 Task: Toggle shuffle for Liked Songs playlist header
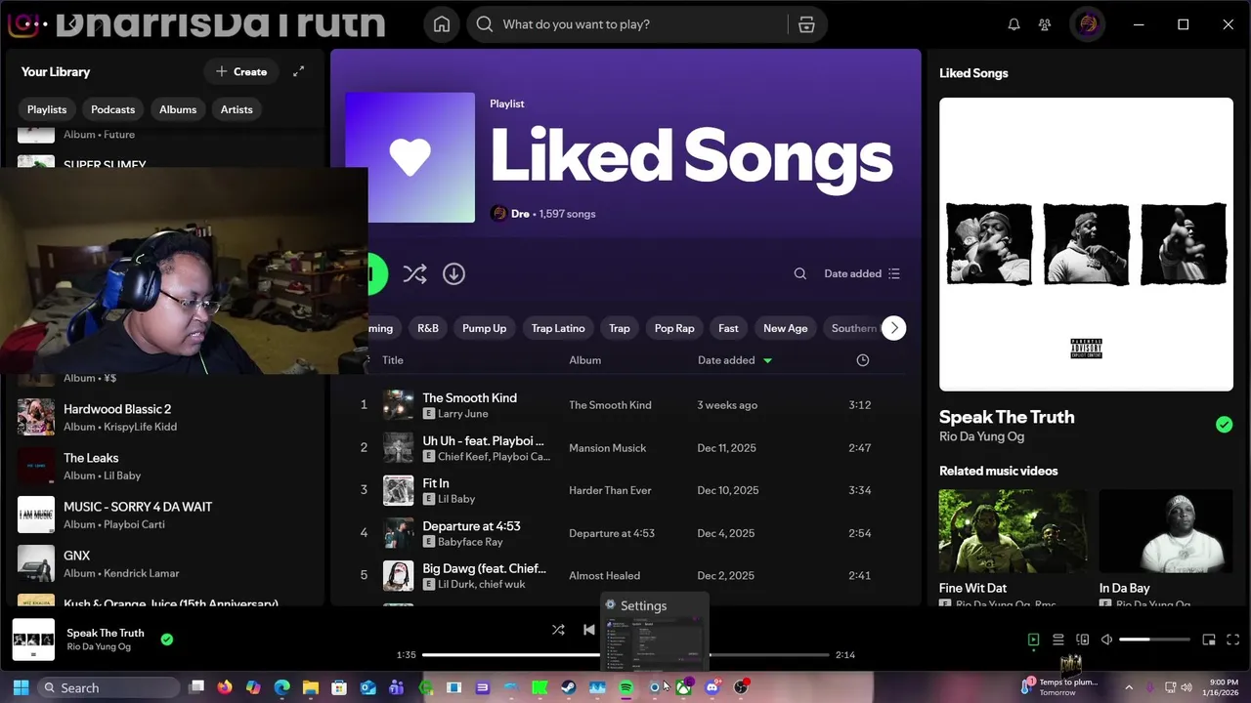pos(414,274)
